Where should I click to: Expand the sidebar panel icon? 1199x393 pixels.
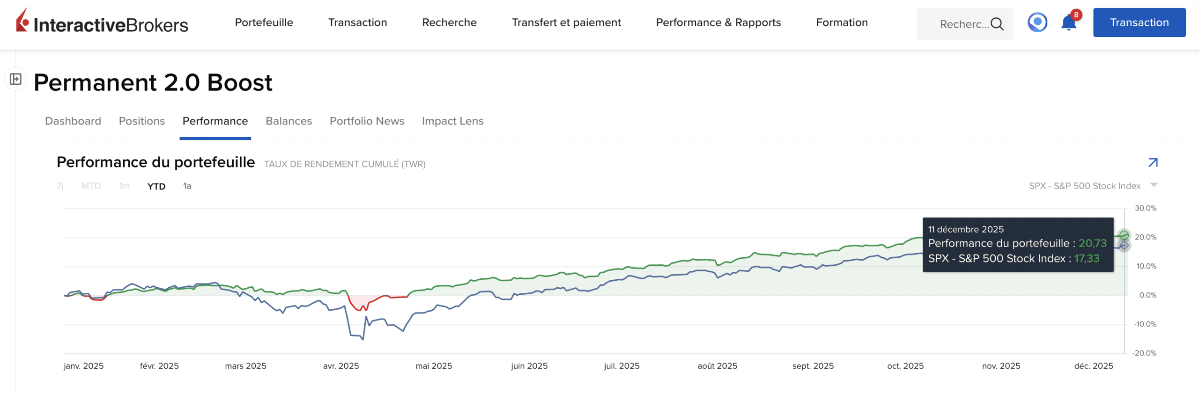coord(15,79)
